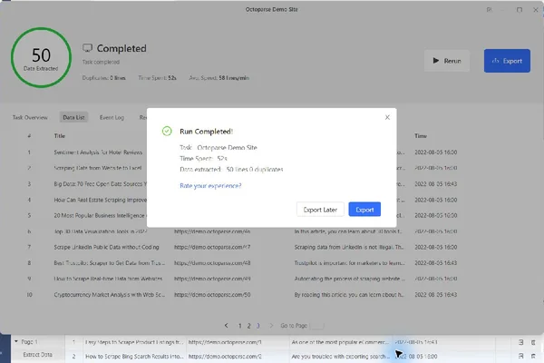
Task: Collapse the Page 1 tree node
Action: pos(16,342)
